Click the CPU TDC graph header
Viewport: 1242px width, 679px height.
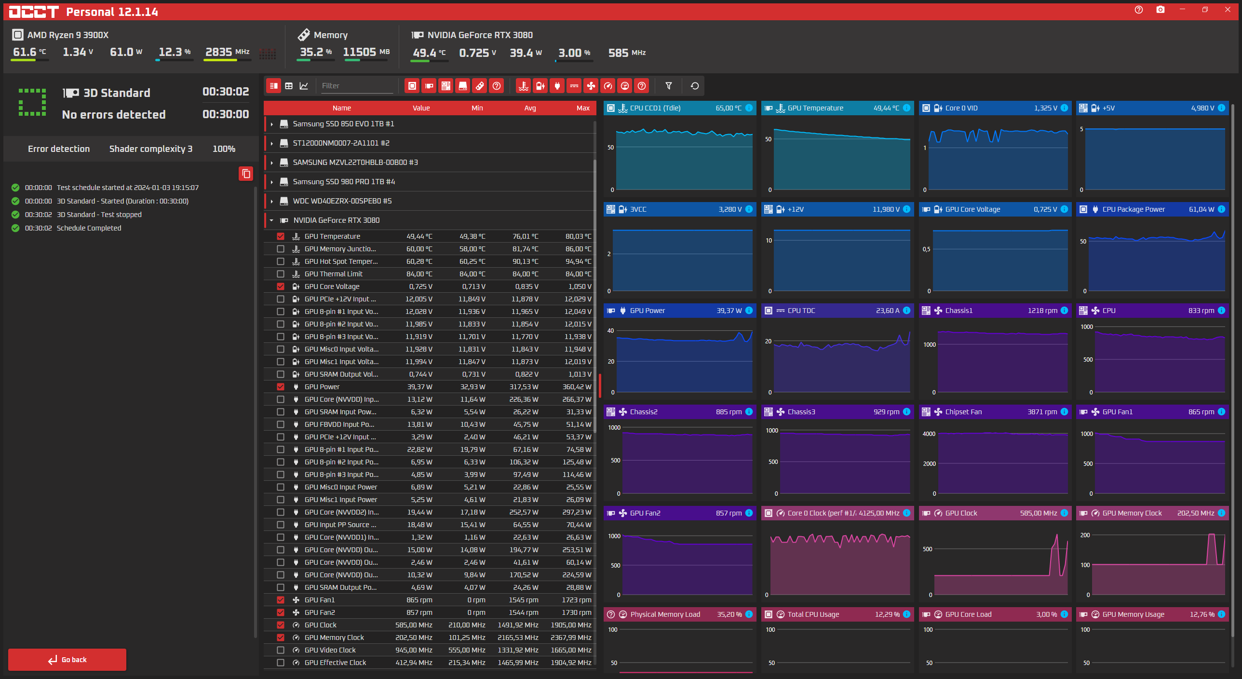[x=837, y=311]
